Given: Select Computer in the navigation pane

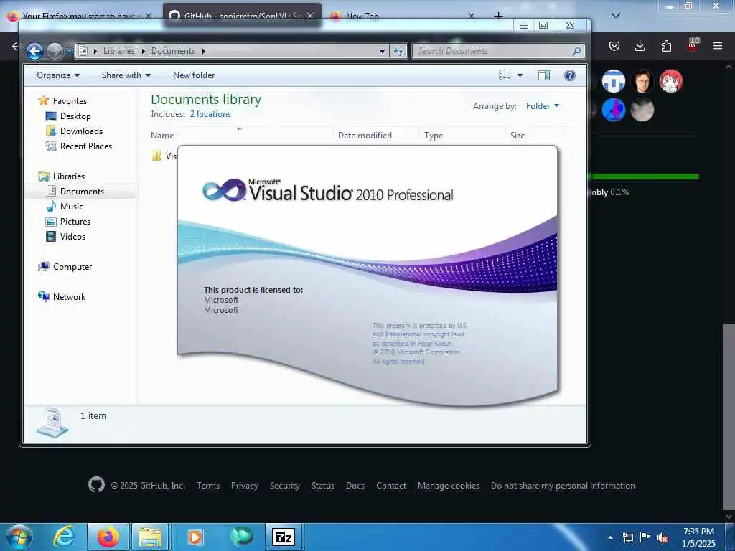Looking at the screenshot, I should [x=72, y=267].
